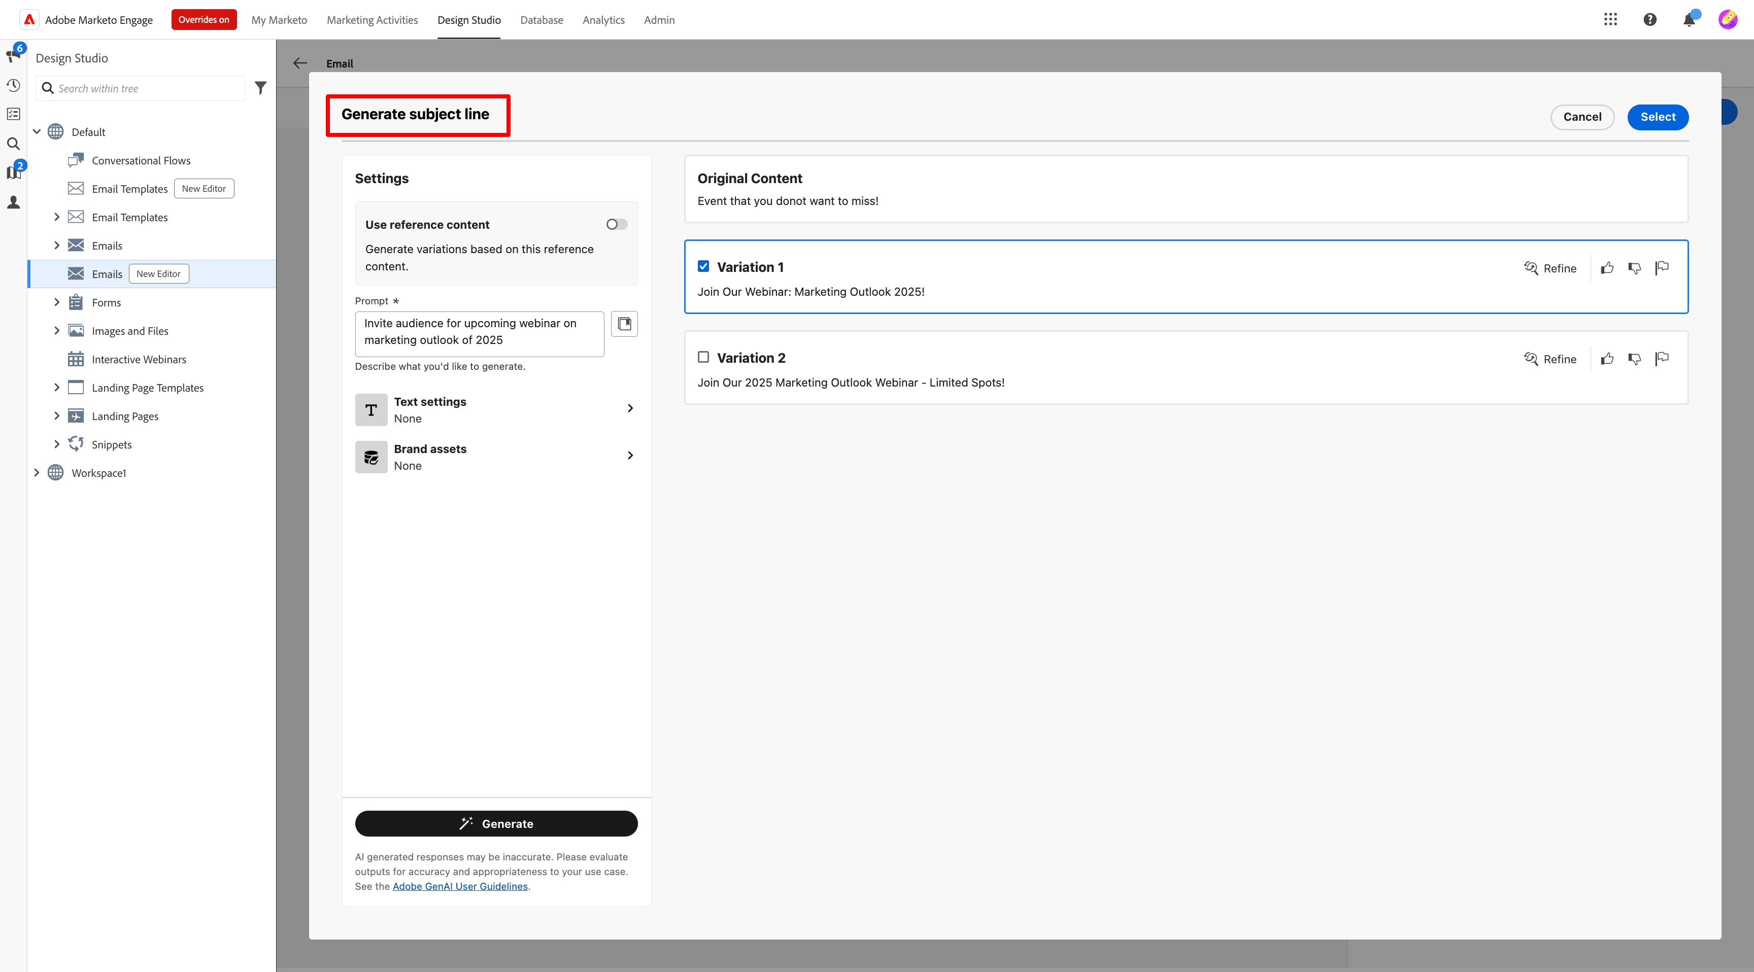This screenshot has height=972, width=1754.
Task: Thumbs down Variation 2 subject line
Action: click(1635, 359)
